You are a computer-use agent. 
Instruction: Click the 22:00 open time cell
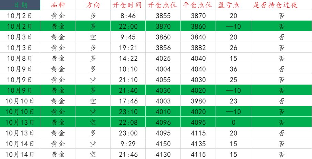(127, 26)
